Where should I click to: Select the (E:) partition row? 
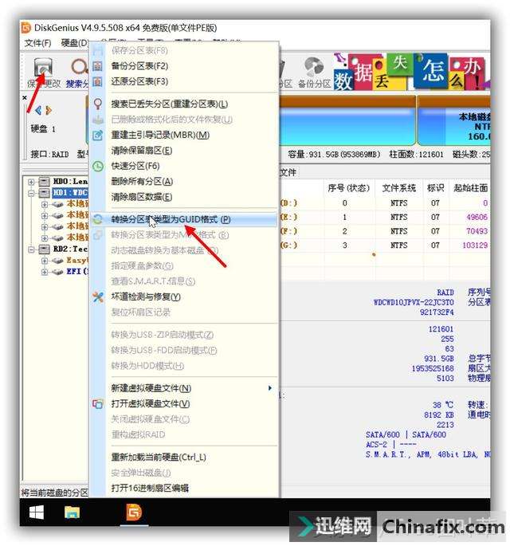tap(385, 218)
